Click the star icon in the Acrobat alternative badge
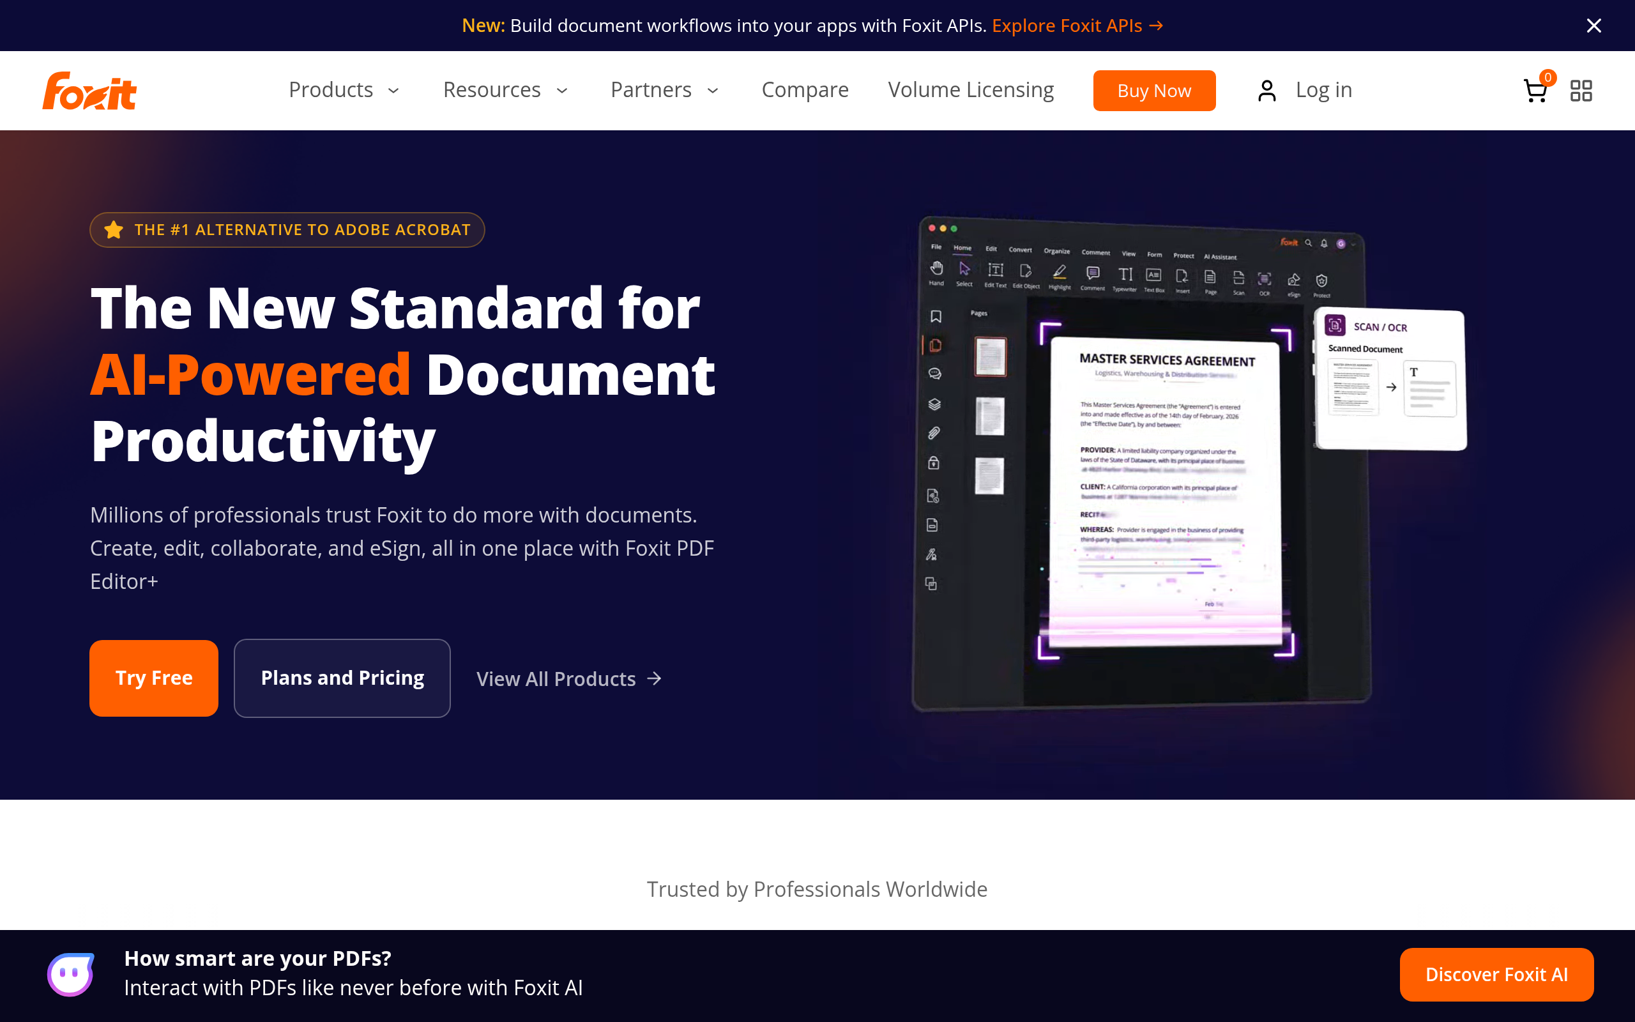The height and width of the screenshot is (1022, 1635). [114, 230]
